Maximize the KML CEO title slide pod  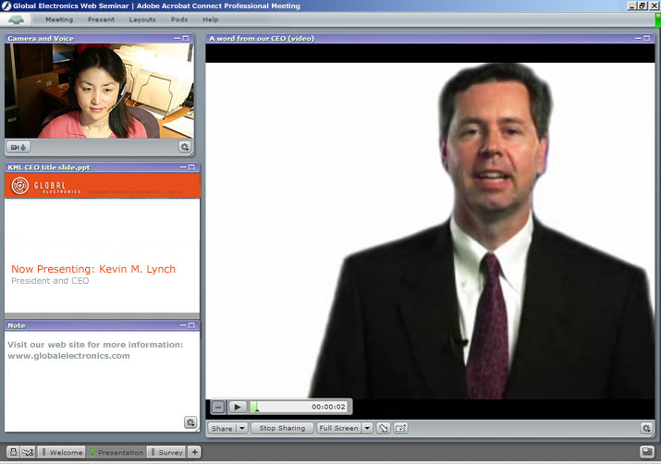pos(191,167)
